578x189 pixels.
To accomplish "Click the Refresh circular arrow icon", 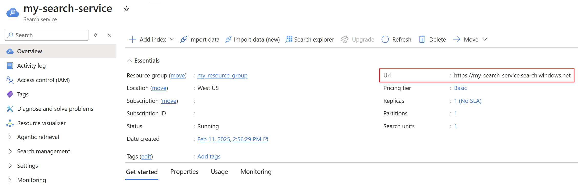I will pos(385,39).
